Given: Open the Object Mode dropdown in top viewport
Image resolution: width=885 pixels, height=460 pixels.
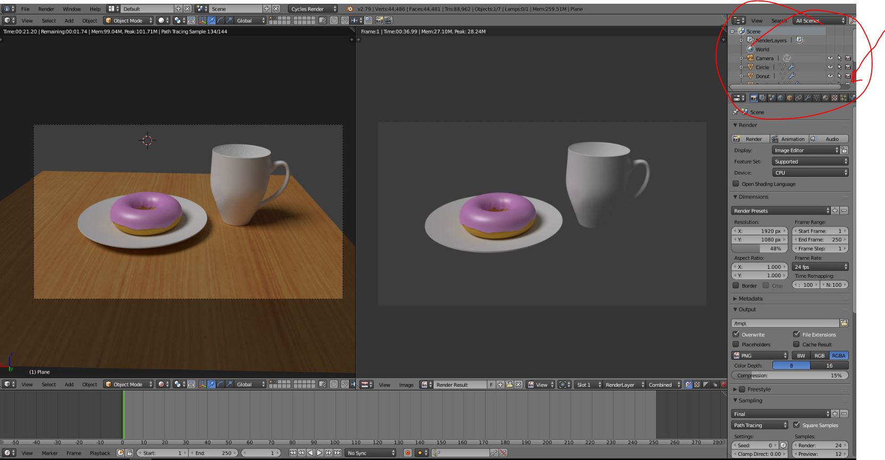Looking at the screenshot, I should [x=129, y=21].
